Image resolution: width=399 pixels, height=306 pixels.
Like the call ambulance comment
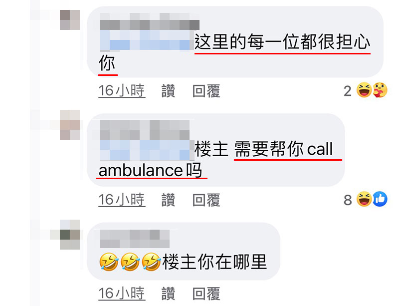point(168,200)
